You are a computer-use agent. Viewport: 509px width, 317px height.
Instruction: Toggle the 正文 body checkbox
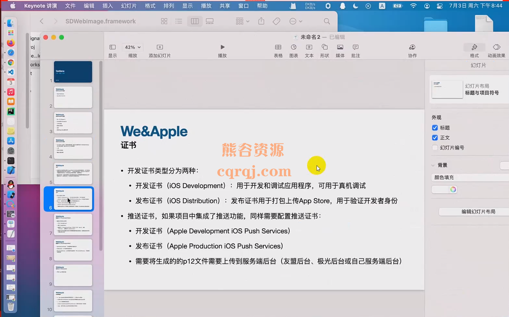435,138
